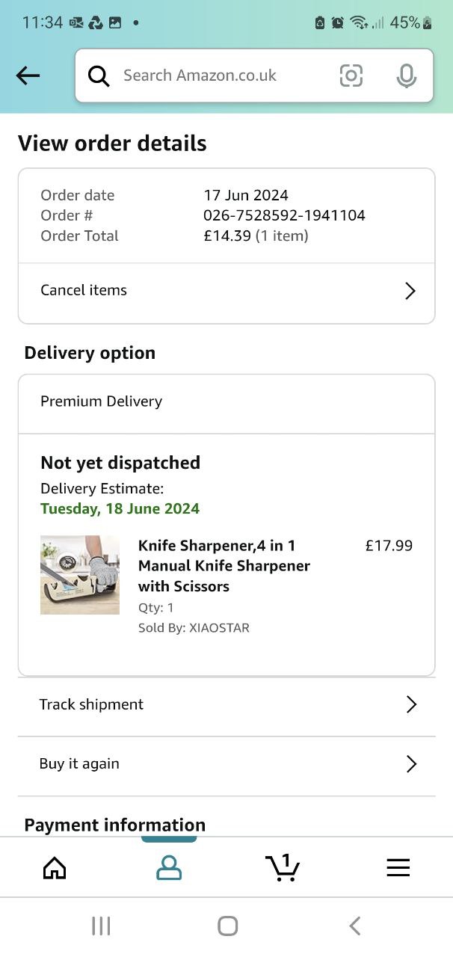
Task: Open the knife sharpener product thumbnail
Action: point(80,575)
